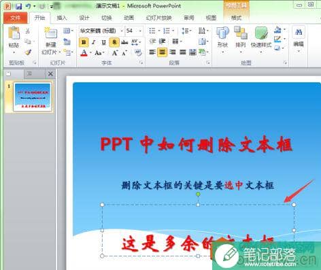Switch to the 插入 Insert tab
This screenshot has width=321, height=270.
(x=62, y=18)
